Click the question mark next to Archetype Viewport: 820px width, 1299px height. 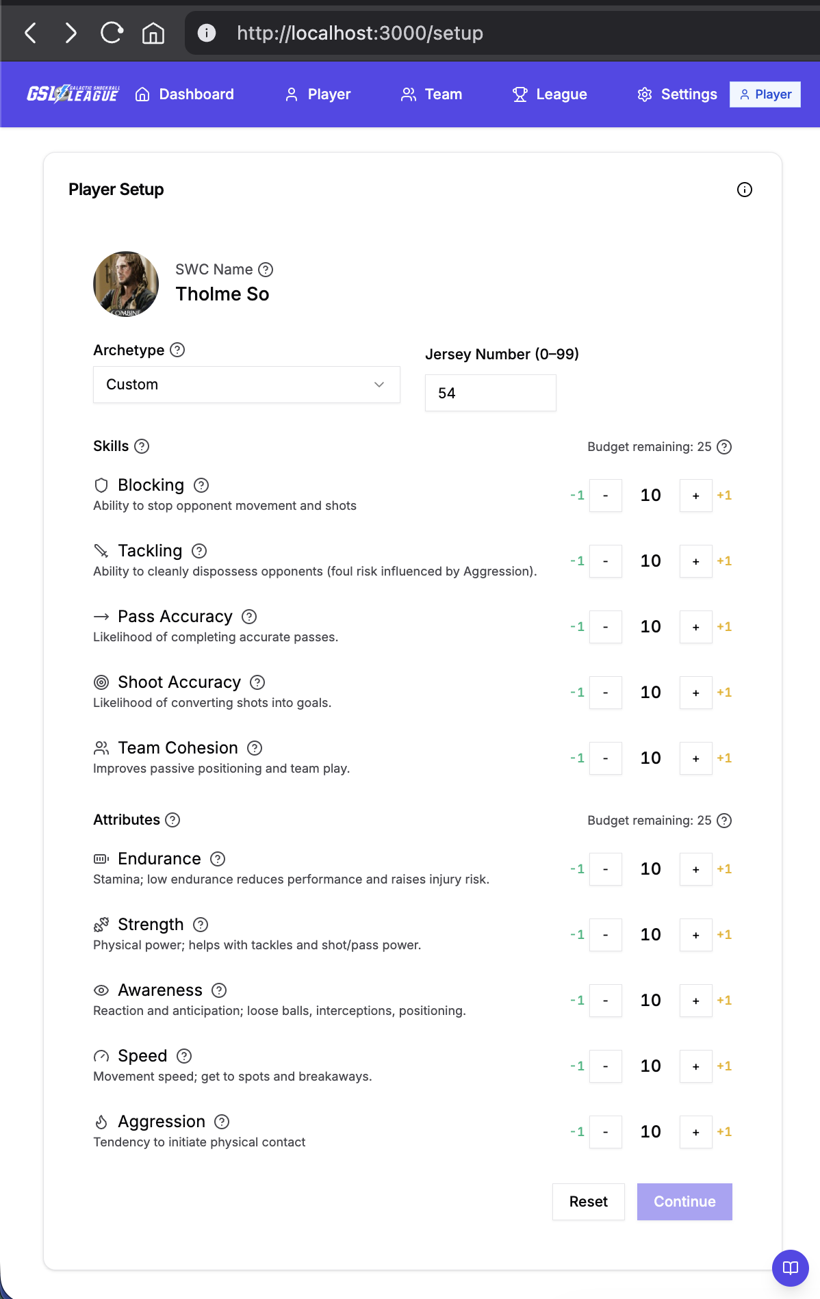tap(177, 350)
